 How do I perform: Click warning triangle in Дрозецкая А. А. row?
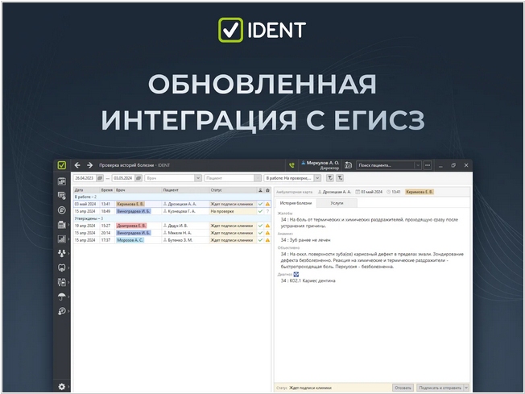pyautogui.click(x=267, y=204)
